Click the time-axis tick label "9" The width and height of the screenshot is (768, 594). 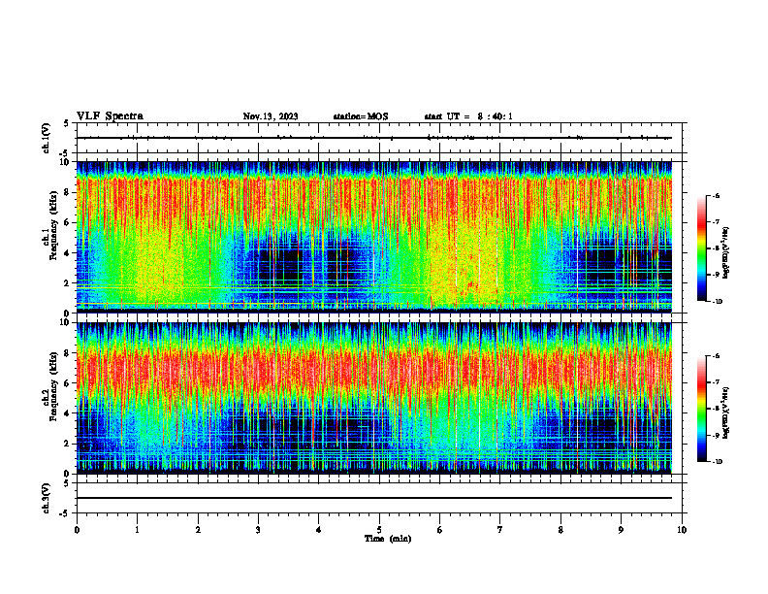pyautogui.click(x=621, y=530)
